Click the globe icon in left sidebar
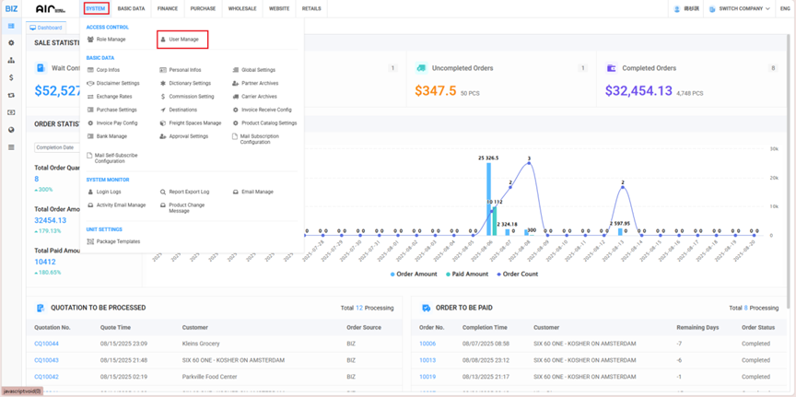 (x=11, y=130)
